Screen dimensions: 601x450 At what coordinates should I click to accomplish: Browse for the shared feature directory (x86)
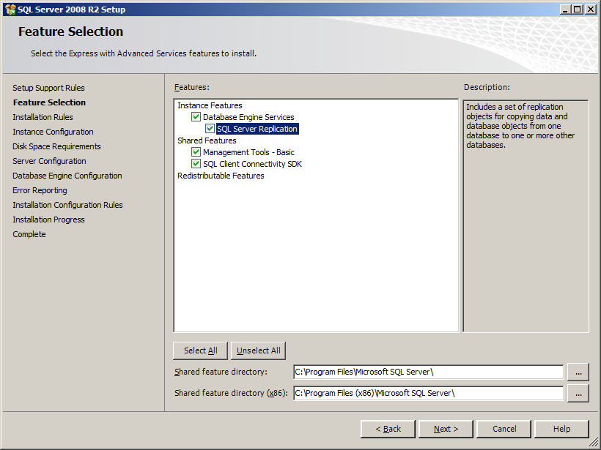pos(578,394)
